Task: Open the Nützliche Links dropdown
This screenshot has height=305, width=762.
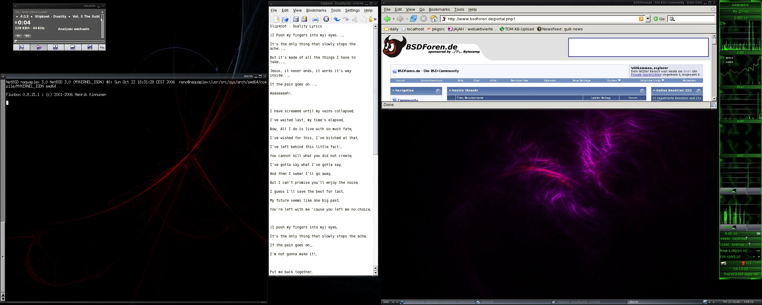Action: click(x=652, y=80)
